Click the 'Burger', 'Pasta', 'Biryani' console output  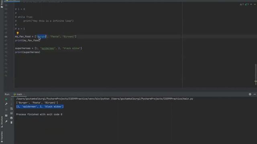pyautogui.click(x=37, y=103)
